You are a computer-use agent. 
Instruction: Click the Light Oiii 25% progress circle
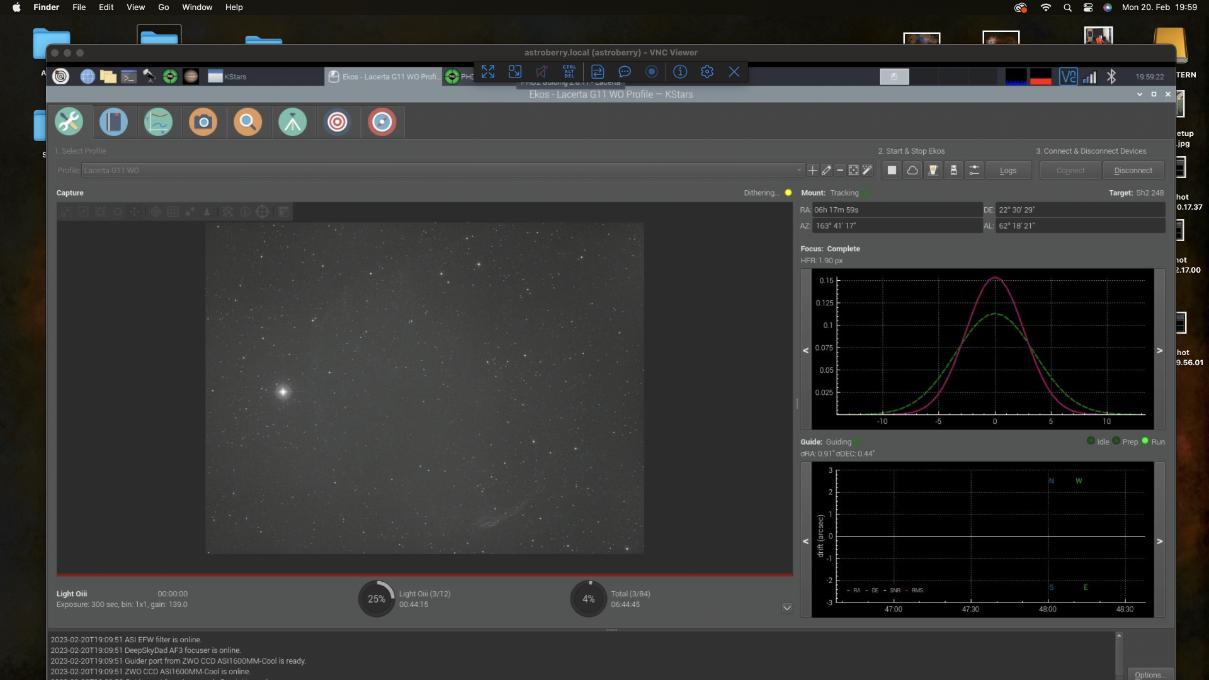coord(377,599)
